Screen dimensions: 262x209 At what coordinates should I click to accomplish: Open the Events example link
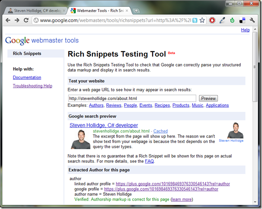pos(146,105)
